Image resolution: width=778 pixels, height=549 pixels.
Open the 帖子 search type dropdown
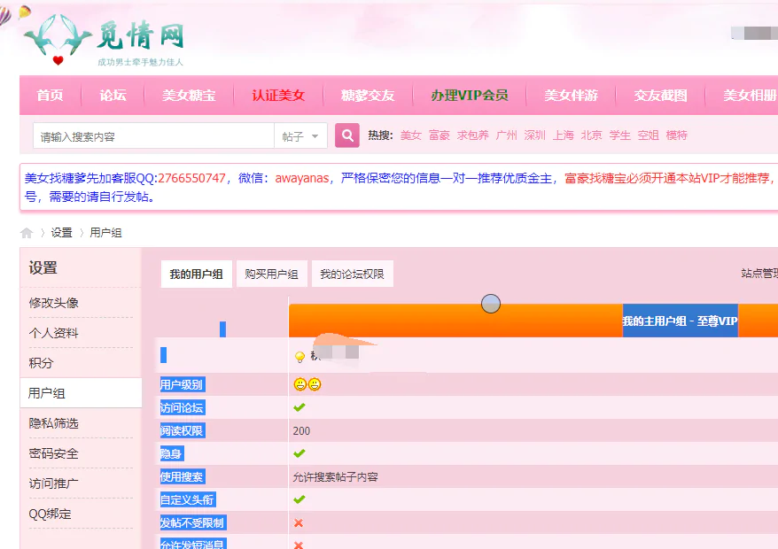coord(300,135)
